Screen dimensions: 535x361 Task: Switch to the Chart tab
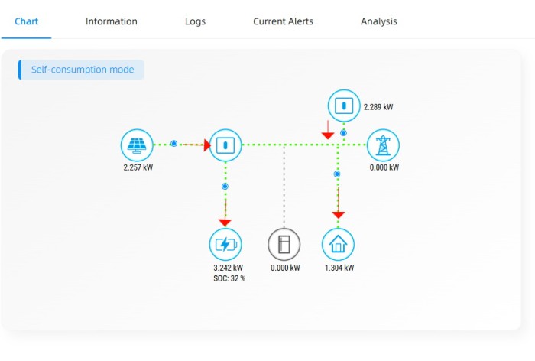tap(27, 21)
